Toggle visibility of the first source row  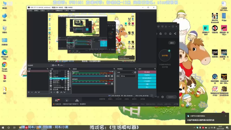click(66, 71)
